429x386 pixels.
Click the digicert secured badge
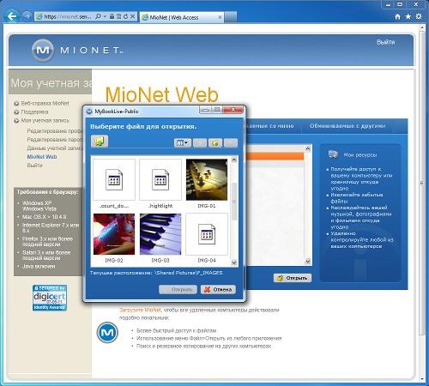pyautogui.click(x=50, y=298)
